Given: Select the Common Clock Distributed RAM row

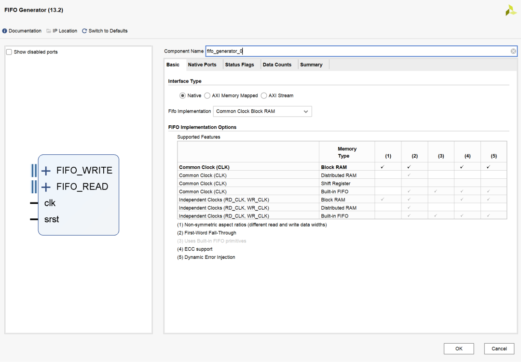Looking at the screenshot, I should [x=342, y=175].
